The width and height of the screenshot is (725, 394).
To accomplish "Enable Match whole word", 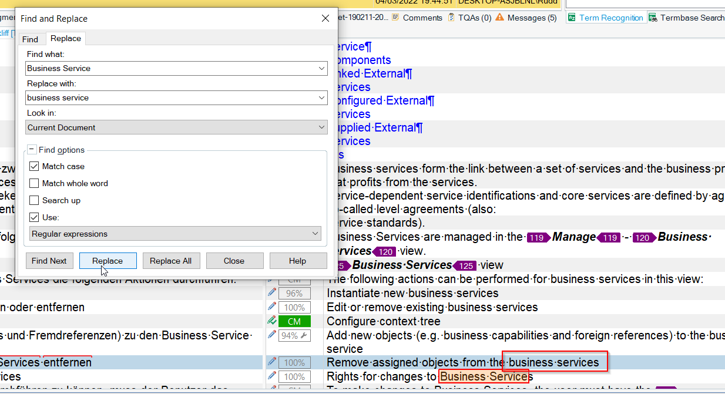I will coord(34,183).
